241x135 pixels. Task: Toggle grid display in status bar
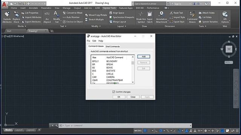coord(145,130)
